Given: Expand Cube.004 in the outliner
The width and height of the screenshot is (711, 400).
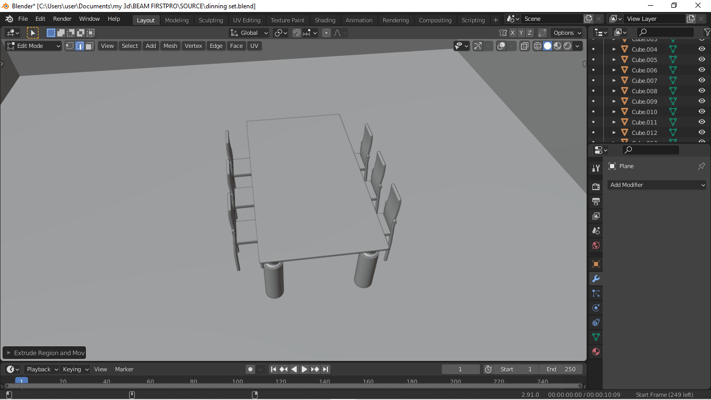Looking at the screenshot, I should [614, 49].
